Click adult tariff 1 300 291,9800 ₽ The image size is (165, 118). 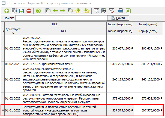tap(120, 64)
